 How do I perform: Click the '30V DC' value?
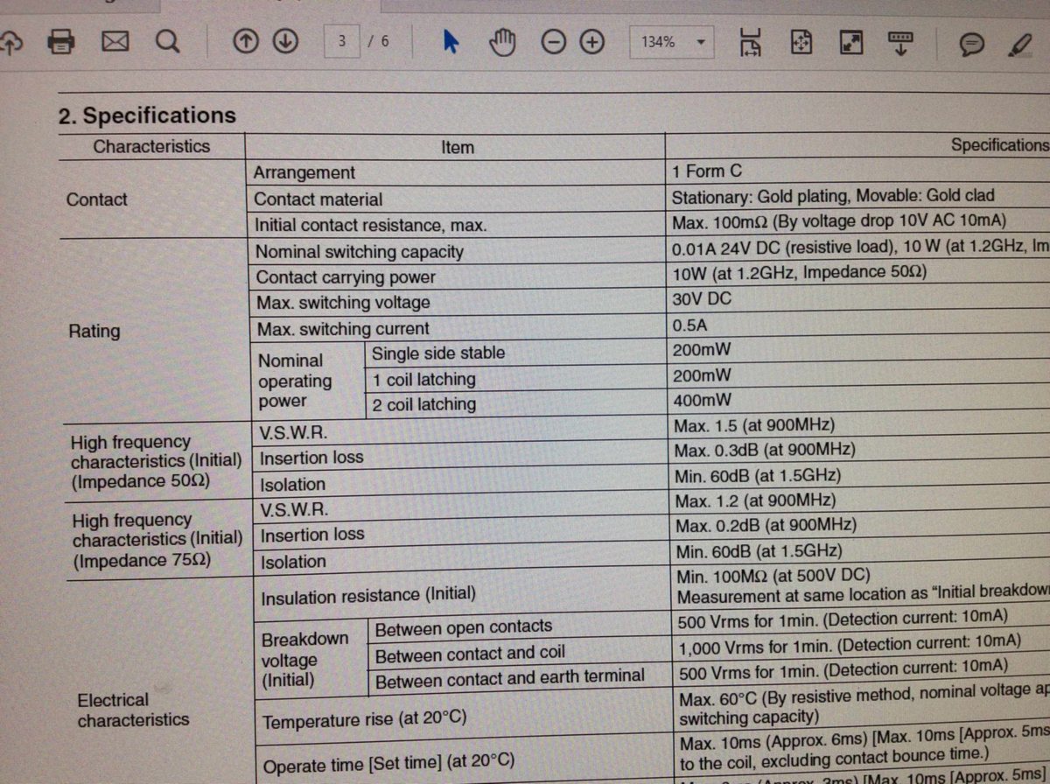coord(702,298)
